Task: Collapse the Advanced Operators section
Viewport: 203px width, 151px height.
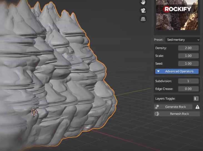Action: [177, 71]
